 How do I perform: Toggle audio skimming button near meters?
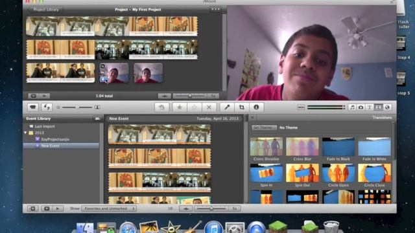tap(301, 107)
